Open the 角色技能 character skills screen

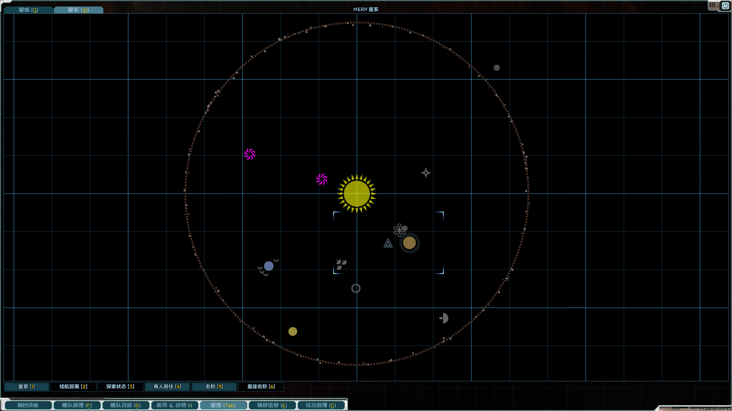(x=28, y=405)
